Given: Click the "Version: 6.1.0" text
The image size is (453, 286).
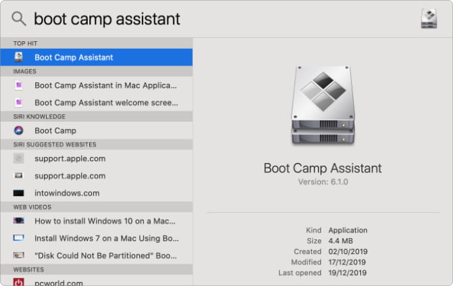Looking at the screenshot, I should click(323, 182).
